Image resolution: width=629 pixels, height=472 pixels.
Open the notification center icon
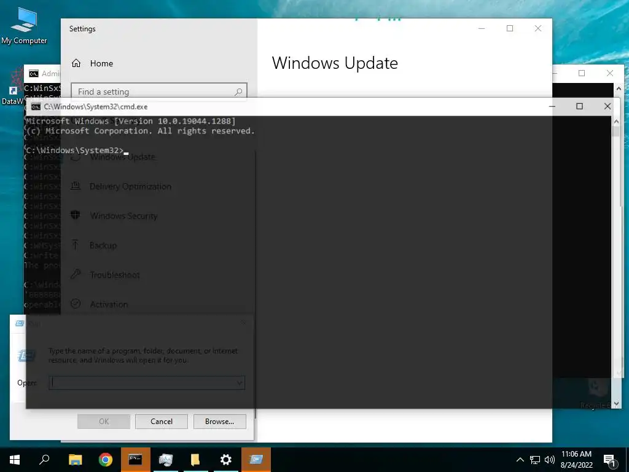(610, 460)
